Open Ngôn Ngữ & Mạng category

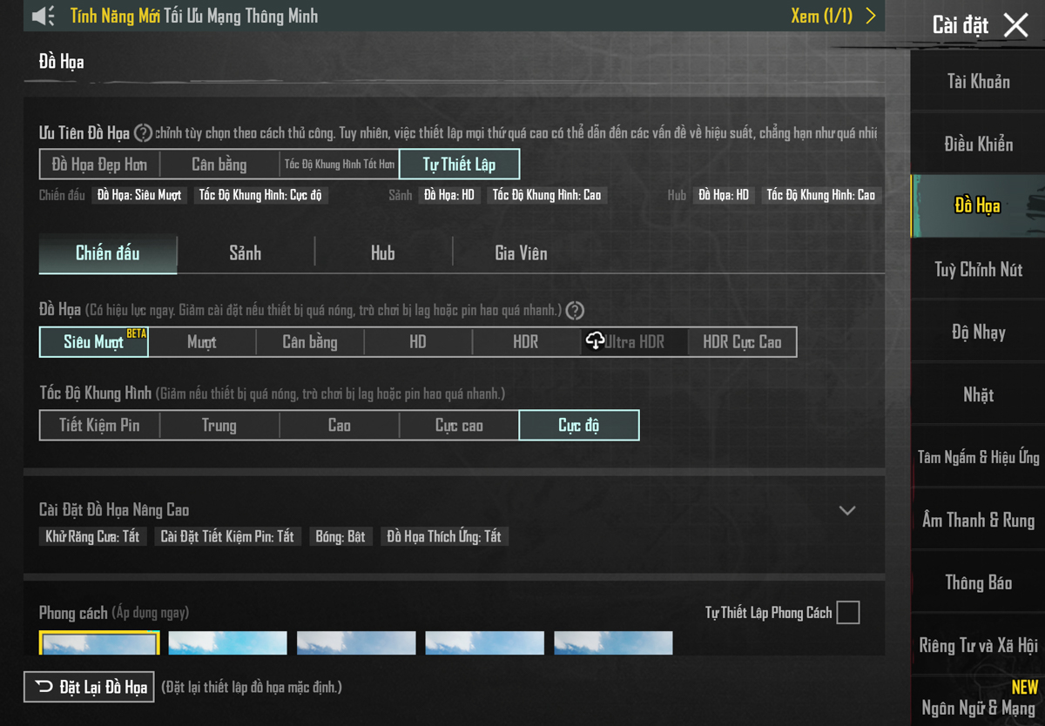(978, 702)
